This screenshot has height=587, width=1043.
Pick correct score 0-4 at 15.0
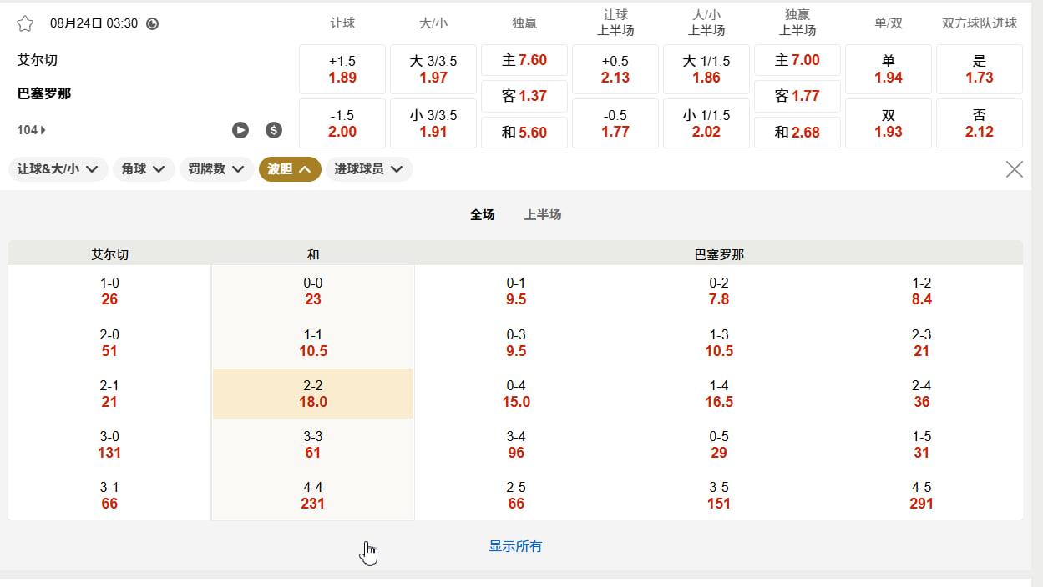(x=516, y=394)
